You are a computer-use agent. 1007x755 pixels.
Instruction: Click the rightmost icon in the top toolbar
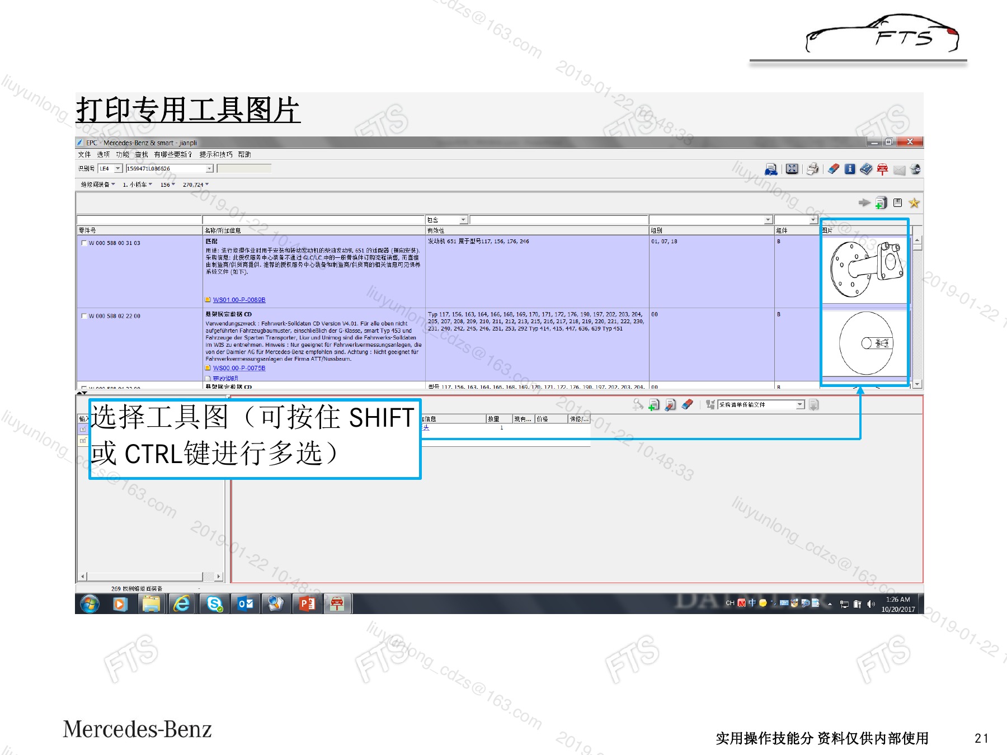tap(915, 169)
